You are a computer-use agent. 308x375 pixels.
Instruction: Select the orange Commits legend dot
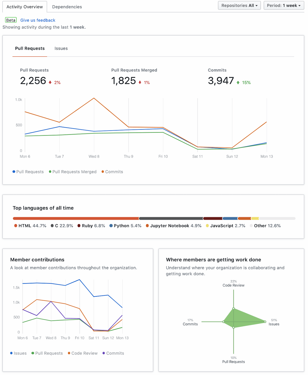click(103, 172)
